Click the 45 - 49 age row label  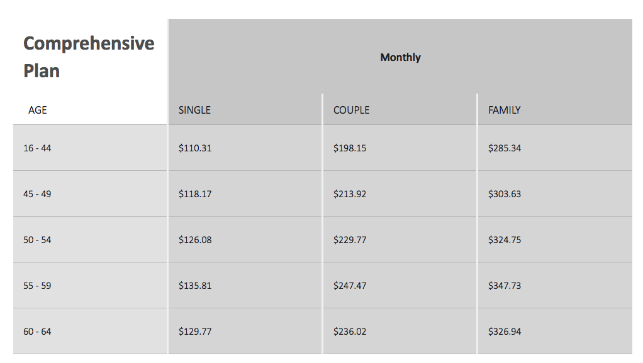(x=37, y=194)
